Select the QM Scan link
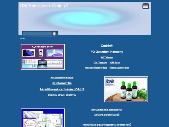The height and width of the screenshot is (127, 169). (x=115, y=63)
